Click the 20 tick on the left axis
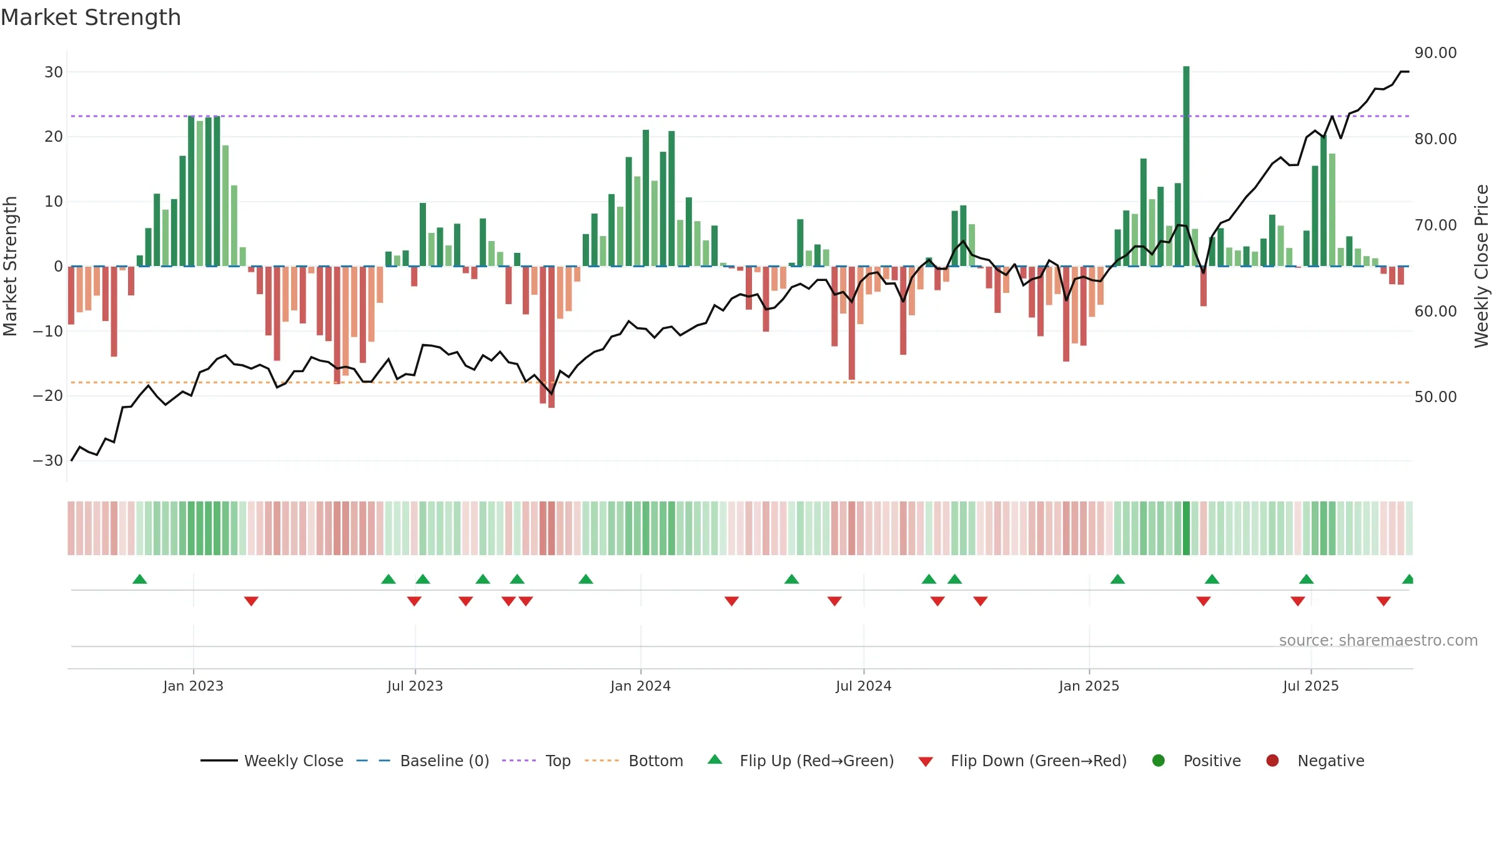The height and width of the screenshot is (843, 1499). tap(54, 136)
